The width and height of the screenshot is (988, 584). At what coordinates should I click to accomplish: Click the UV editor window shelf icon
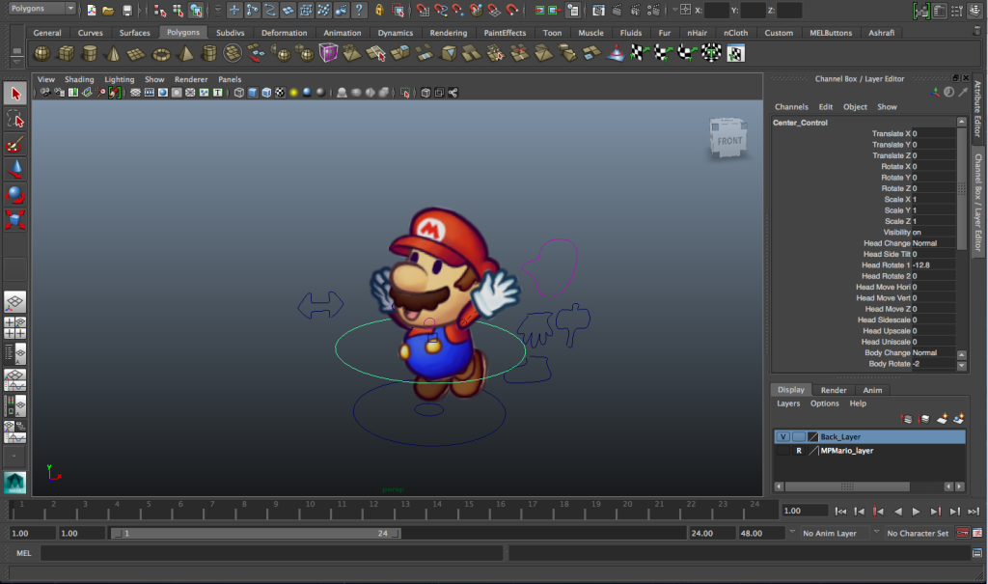736,54
